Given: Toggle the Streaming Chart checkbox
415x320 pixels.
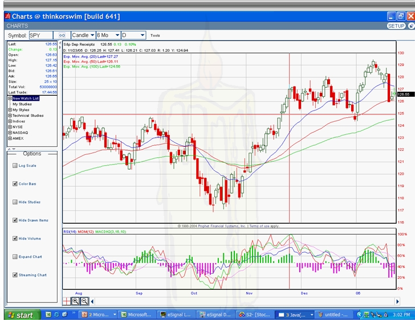Looking at the screenshot, I should (15, 275).
